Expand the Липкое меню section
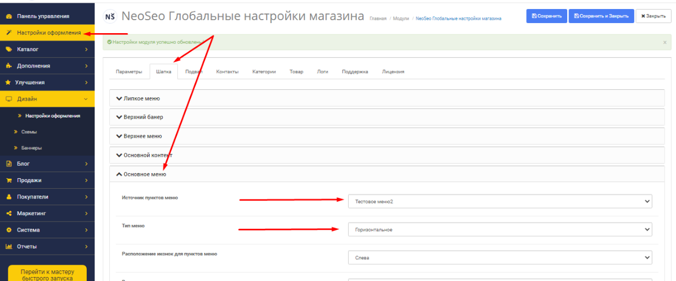 point(387,98)
